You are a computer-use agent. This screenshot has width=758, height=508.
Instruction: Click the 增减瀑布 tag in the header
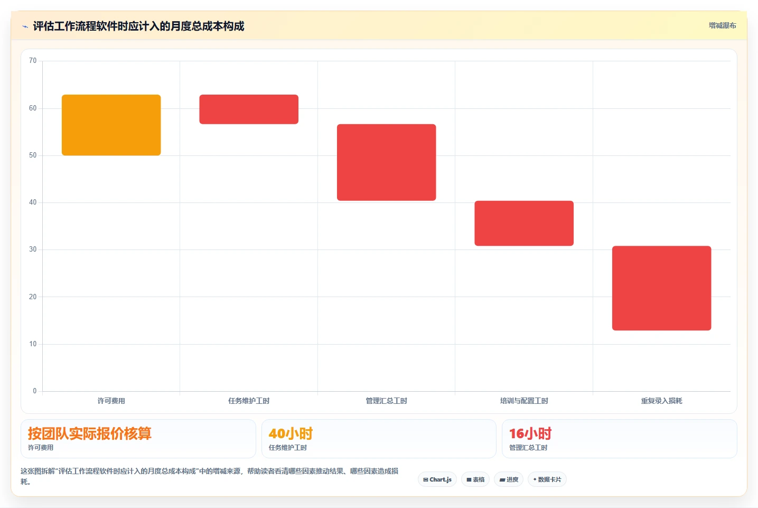click(x=722, y=25)
